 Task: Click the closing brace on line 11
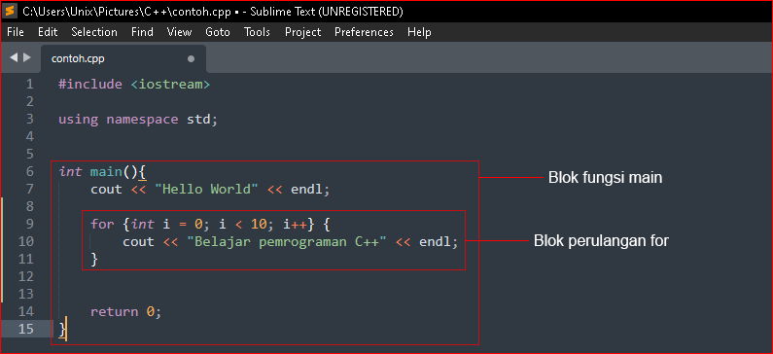click(x=94, y=260)
